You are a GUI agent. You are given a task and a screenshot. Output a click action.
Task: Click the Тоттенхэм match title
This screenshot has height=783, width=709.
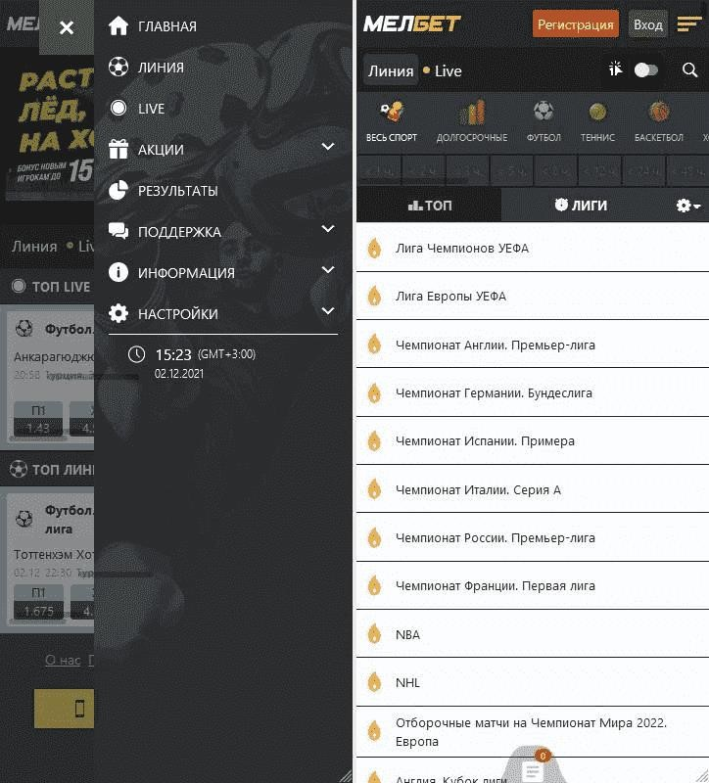pos(54,554)
